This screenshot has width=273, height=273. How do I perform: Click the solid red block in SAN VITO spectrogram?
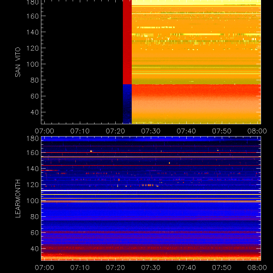pos(127,42)
